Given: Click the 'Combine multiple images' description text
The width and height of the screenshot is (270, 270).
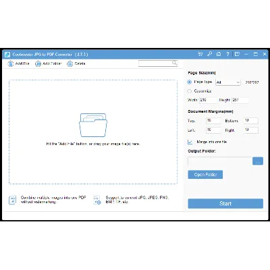Looking at the screenshot, I should [x=53, y=200].
